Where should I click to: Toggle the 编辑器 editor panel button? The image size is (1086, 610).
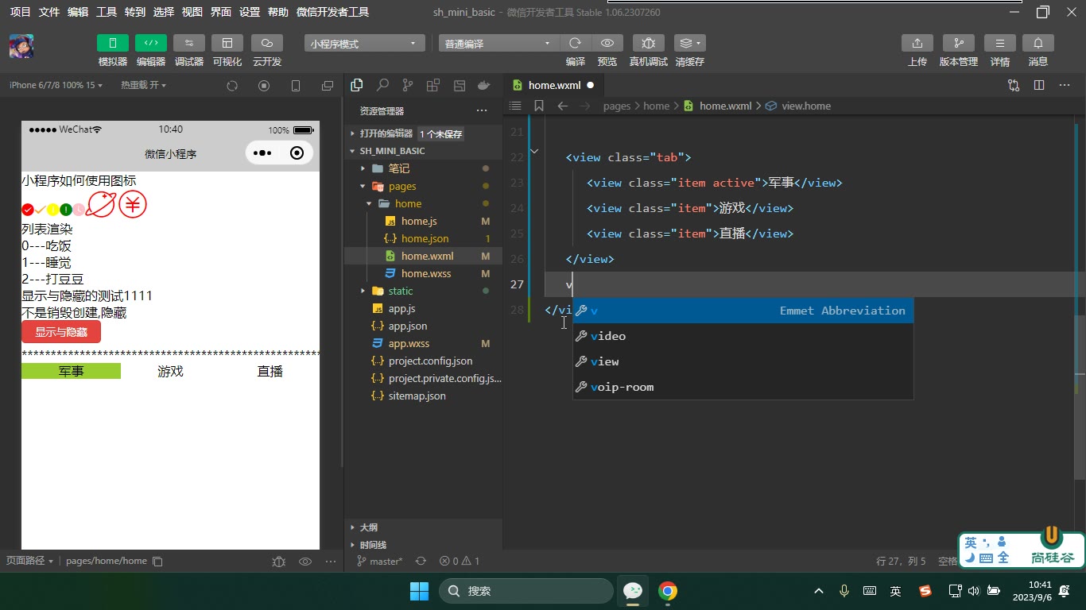151,43
